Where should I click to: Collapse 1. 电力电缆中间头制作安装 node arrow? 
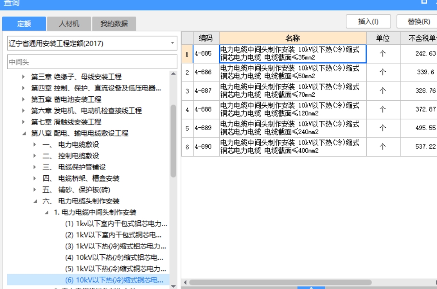pos(46,212)
